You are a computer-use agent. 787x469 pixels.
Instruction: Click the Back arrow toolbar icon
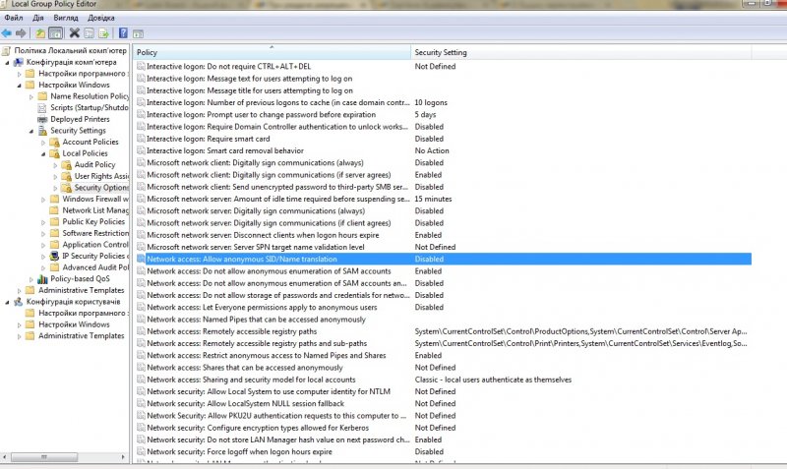click(x=7, y=32)
